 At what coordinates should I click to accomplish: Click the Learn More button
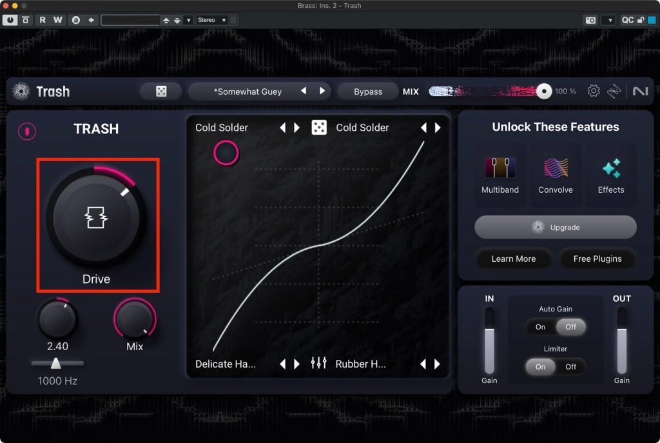pos(514,259)
